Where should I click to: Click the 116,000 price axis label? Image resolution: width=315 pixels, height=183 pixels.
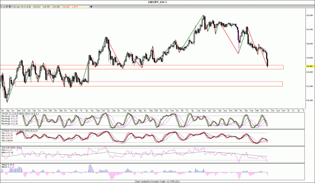point(309,101)
